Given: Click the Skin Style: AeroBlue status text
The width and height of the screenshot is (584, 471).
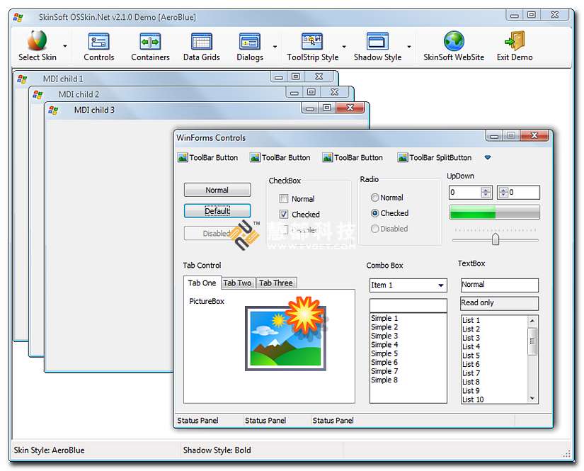Looking at the screenshot, I should pyautogui.click(x=49, y=450).
